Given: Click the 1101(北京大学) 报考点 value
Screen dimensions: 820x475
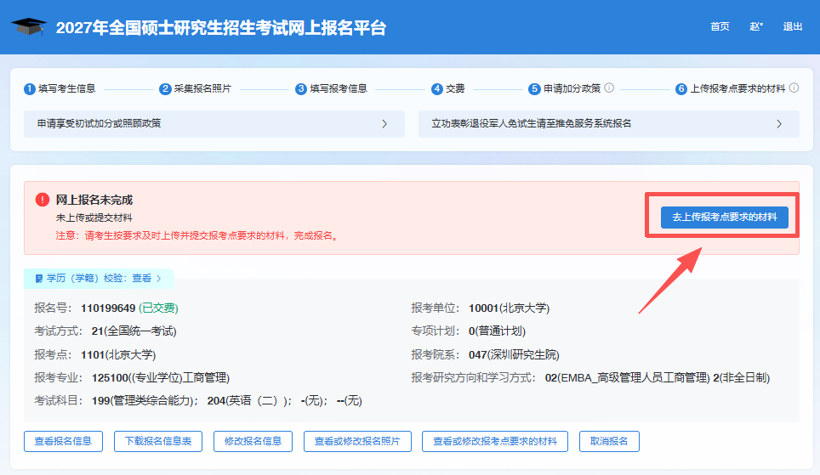Looking at the screenshot, I should click(x=118, y=355).
